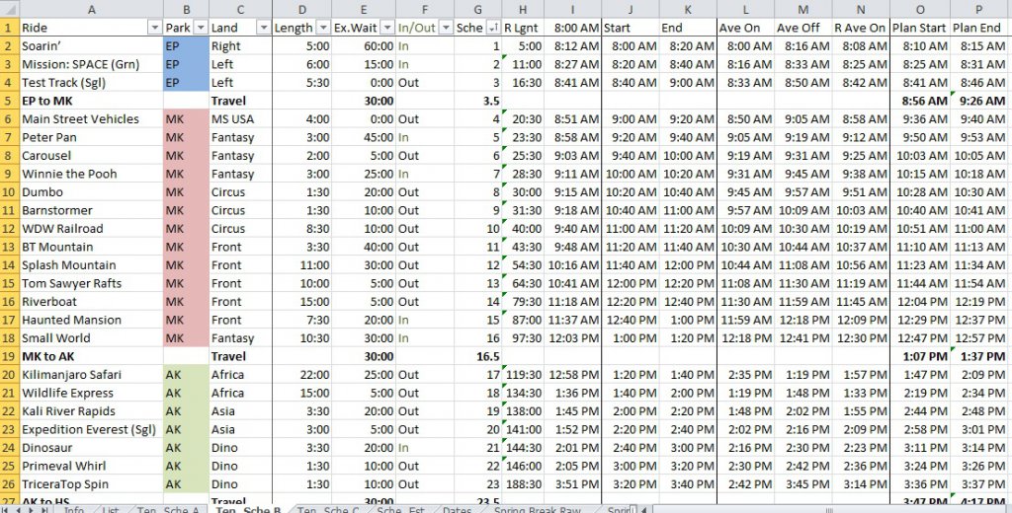Open the Ex.Wait column filter dropdown

tap(386, 28)
